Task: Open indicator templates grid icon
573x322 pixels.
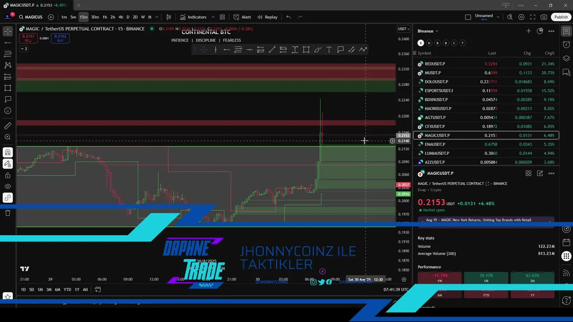Action: (222, 17)
